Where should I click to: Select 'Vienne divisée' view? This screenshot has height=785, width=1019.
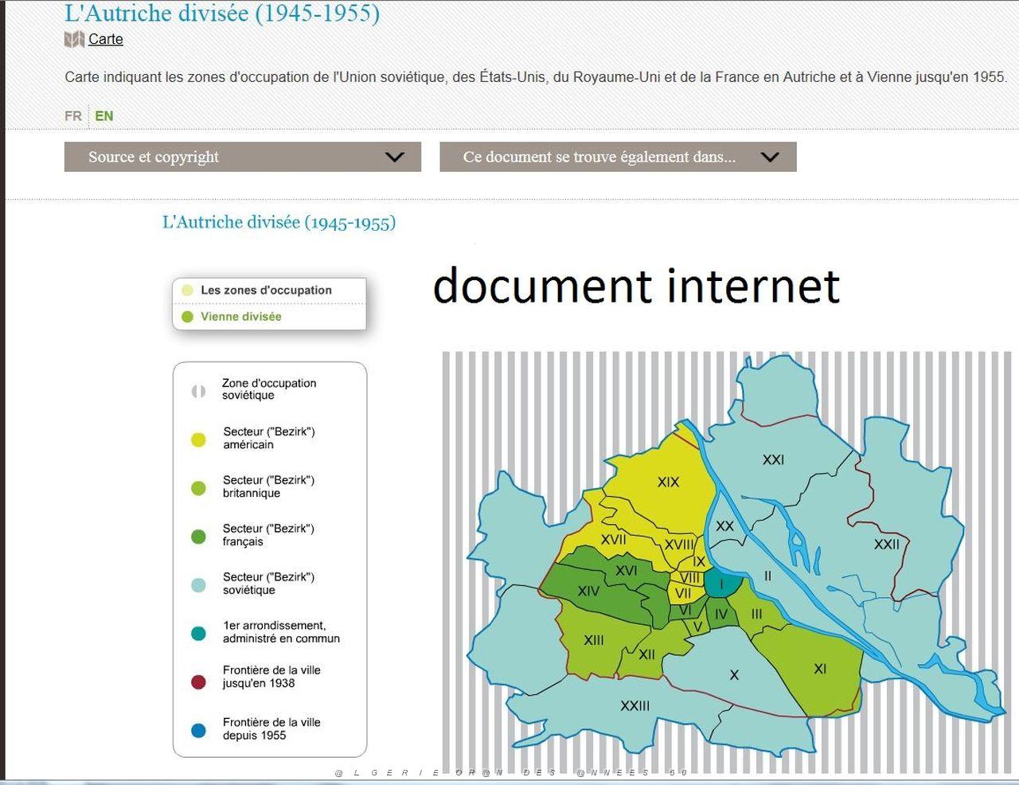pos(241,317)
